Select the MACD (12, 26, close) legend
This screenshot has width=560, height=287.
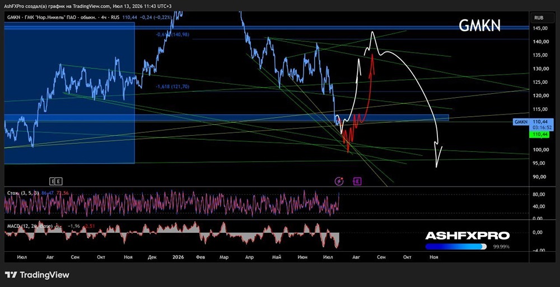click(30, 226)
